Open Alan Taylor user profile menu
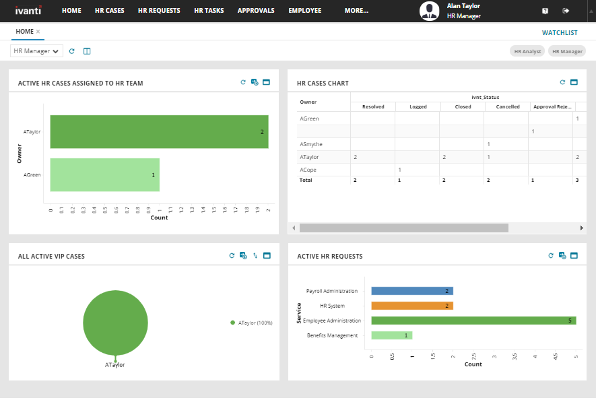 pyautogui.click(x=451, y=11)
